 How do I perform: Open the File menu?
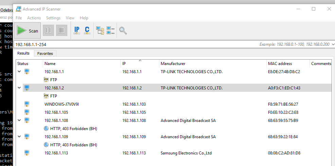[x=19, y=18]
